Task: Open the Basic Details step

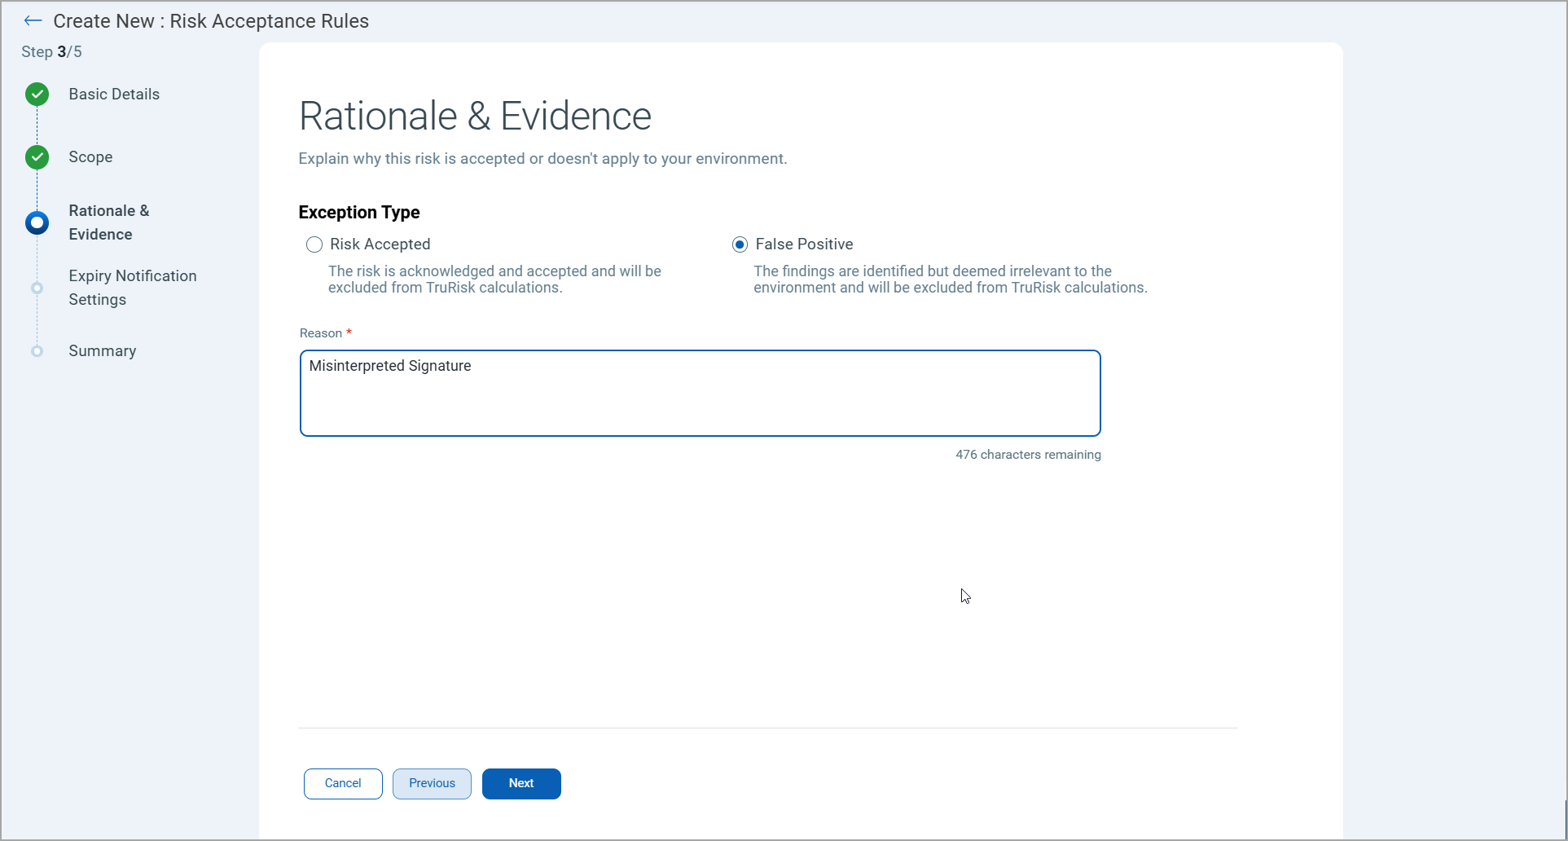Action: (114, 95)
